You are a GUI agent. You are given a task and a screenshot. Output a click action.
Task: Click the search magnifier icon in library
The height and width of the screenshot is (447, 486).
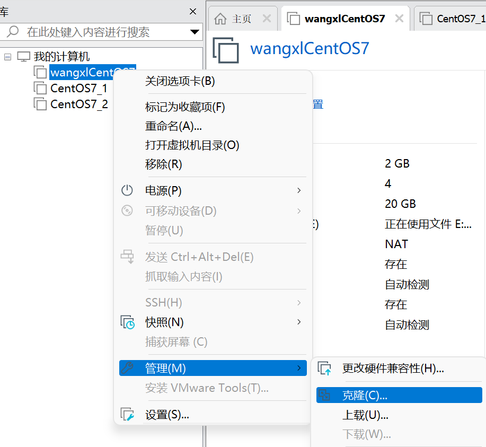13,32
